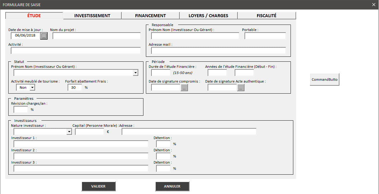Viewport: 379px width, 194px height.
Task: Open the FINANCEMENT tab
Action: coord(150,16)
